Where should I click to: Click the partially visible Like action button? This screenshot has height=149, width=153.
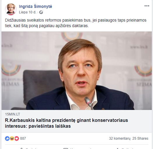(28, 148)
